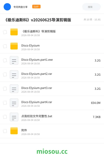Open the 附件 folder icon
104x157 pixels.
coord(14,131)
